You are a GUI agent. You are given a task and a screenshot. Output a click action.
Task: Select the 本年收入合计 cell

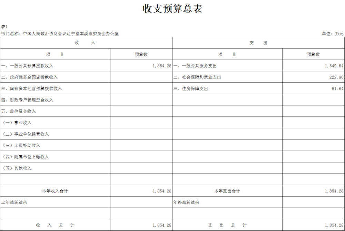tap(55, 191)
